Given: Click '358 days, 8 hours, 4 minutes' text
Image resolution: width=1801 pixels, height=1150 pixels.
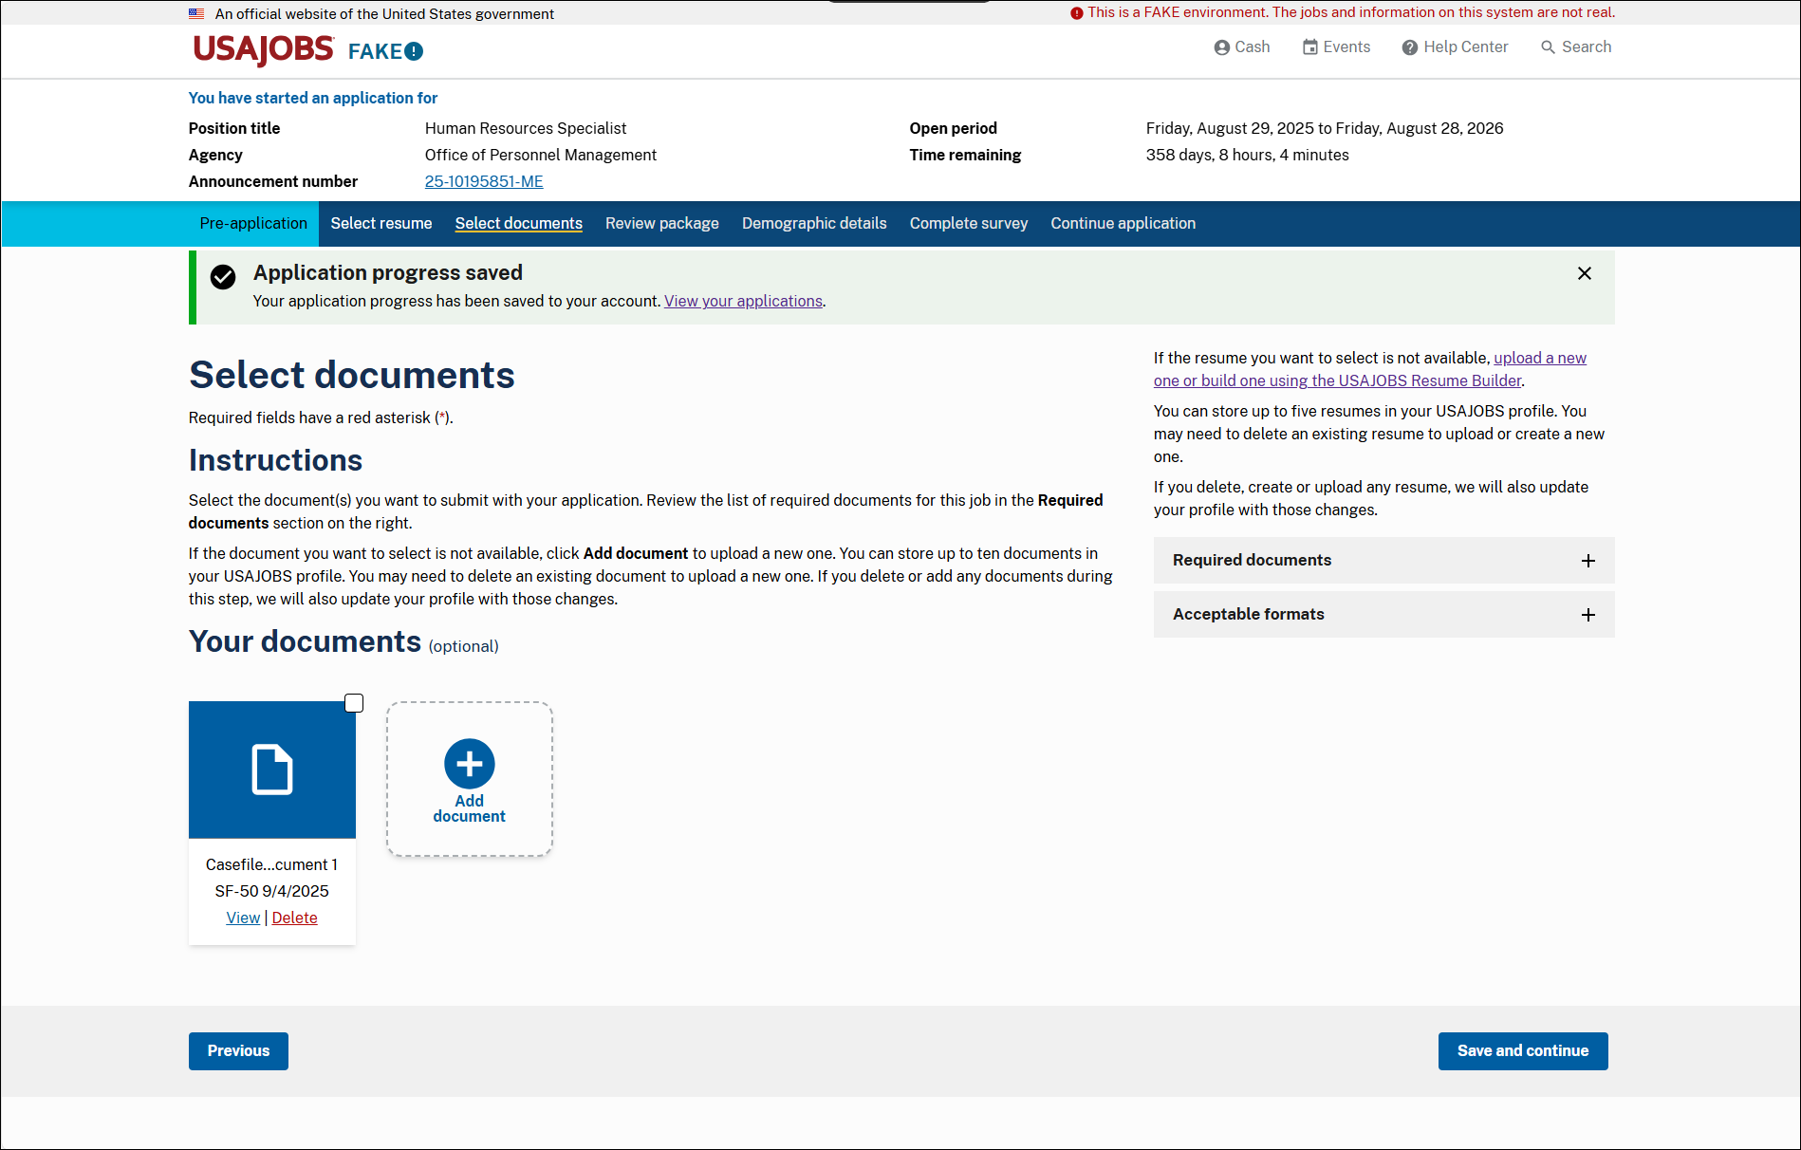Looking at the screenshot, I should pyautogui.click(x=1248, y=156).
